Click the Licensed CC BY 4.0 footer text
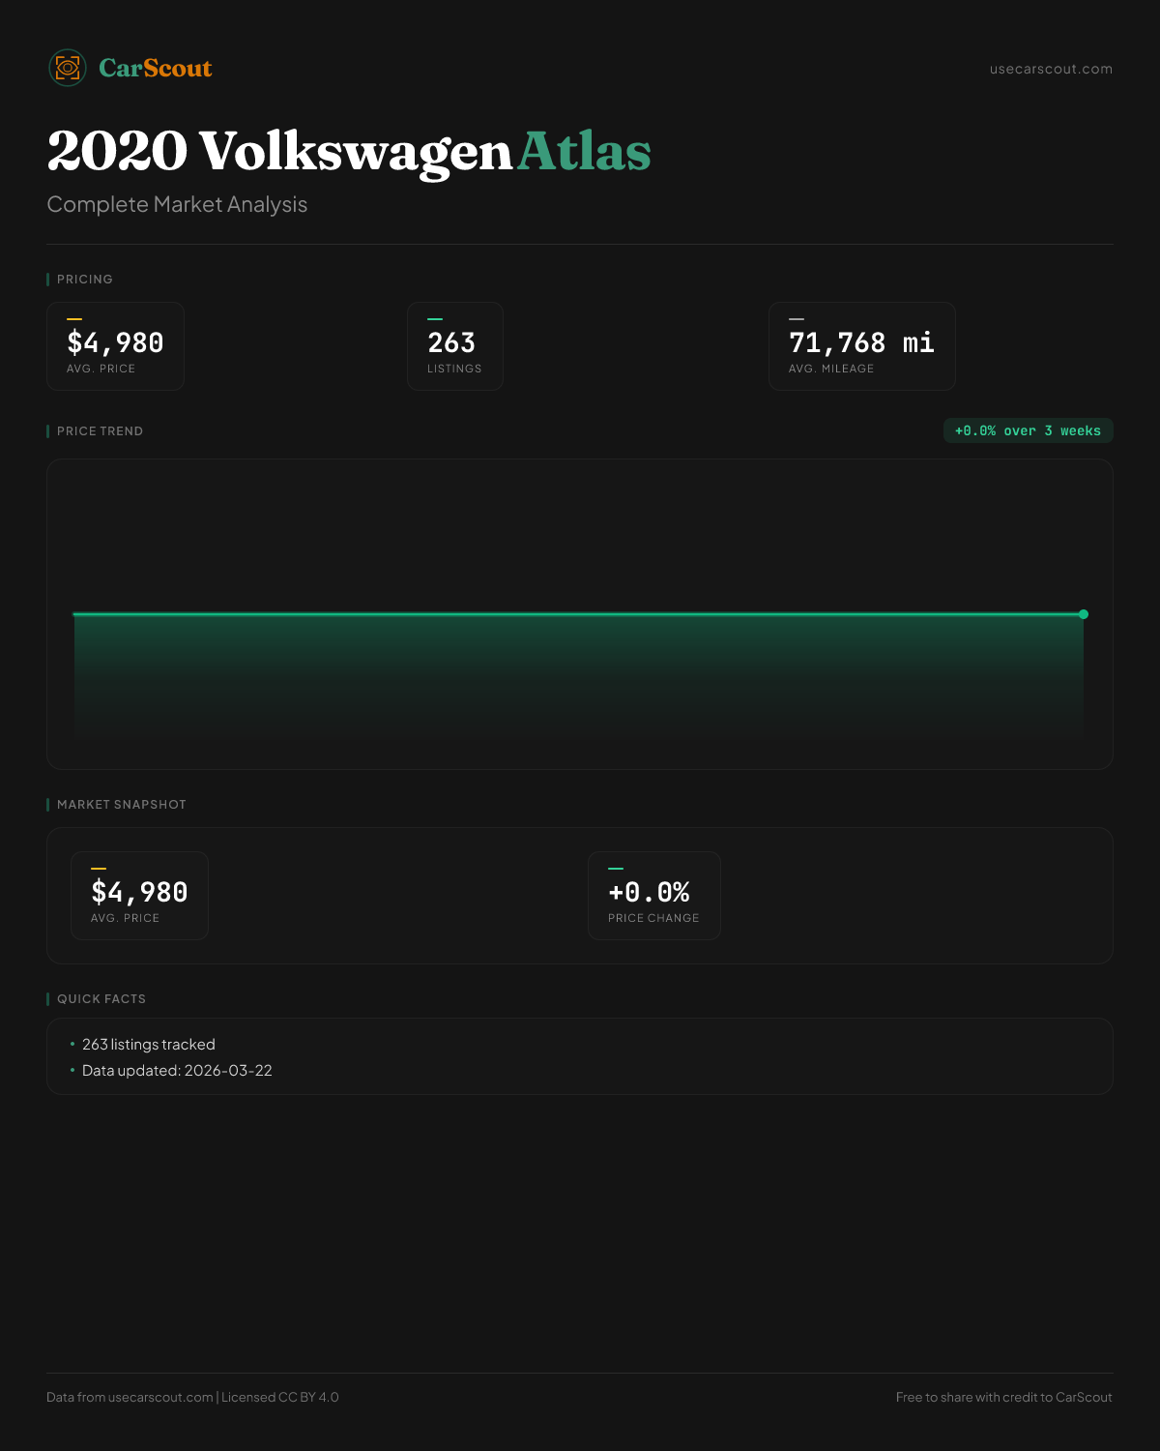The width and height of the screenshot is (1160, 1451). point(280,1397)
